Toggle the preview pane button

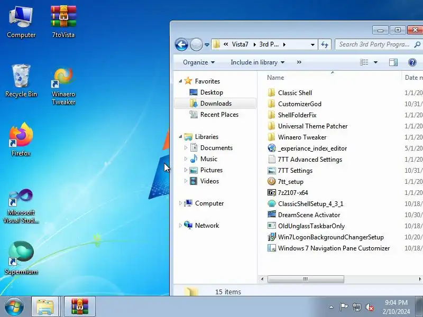click(x=393, y=62)
